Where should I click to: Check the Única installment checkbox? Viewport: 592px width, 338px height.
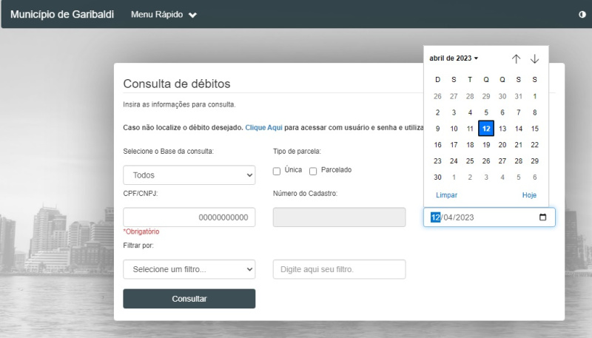(277, 172)
